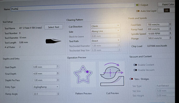Toggle the Output switch
The image size is (179, 103).
click(137, 5)
